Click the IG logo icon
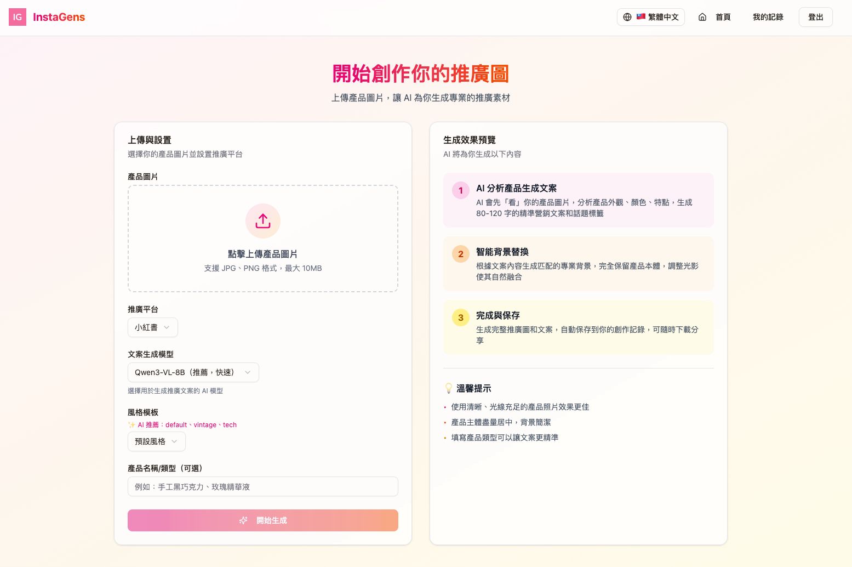Image resolution: width=852 pixels, height=567 pixels. tap(18, 17)
